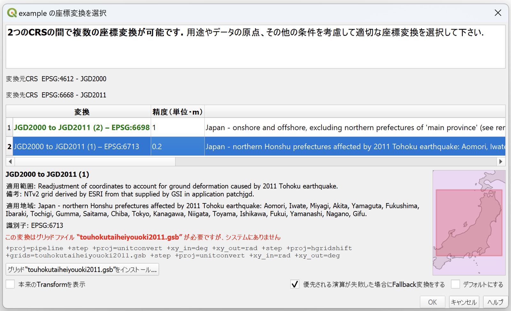Click the instruction message text box
Viewport: 511px width, 311px height.
tap(256, 47)
